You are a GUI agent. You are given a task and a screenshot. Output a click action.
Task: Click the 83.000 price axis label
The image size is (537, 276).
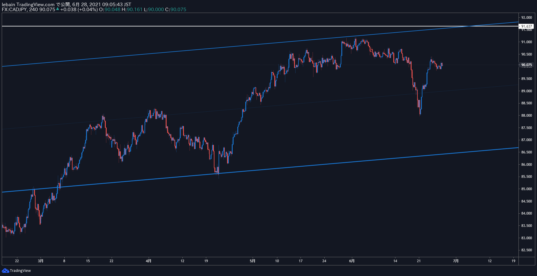pos(526,238)
